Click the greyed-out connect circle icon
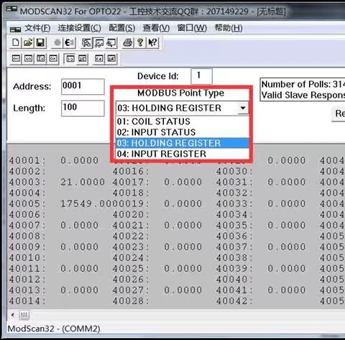This screenshot has width=345, height=340. [57, 43]
